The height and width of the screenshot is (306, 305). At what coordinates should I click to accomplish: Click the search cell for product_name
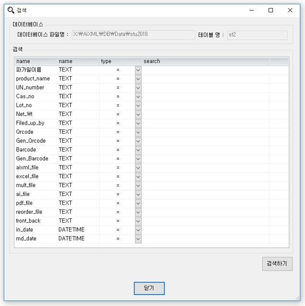tap(205, 79)
